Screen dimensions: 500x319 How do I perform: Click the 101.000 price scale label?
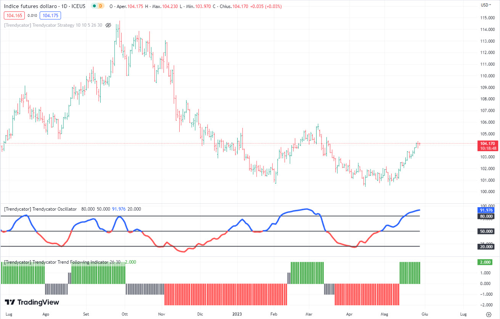tap(488, 180)
